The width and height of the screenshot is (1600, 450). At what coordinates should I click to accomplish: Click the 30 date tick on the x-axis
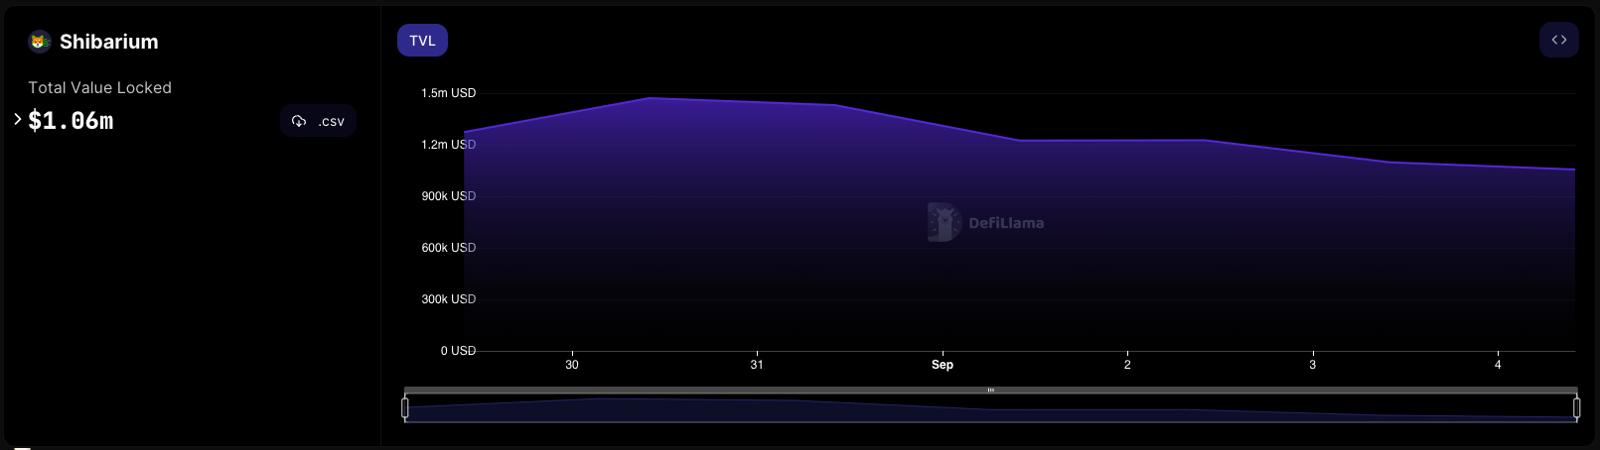[x=572, y=365]
